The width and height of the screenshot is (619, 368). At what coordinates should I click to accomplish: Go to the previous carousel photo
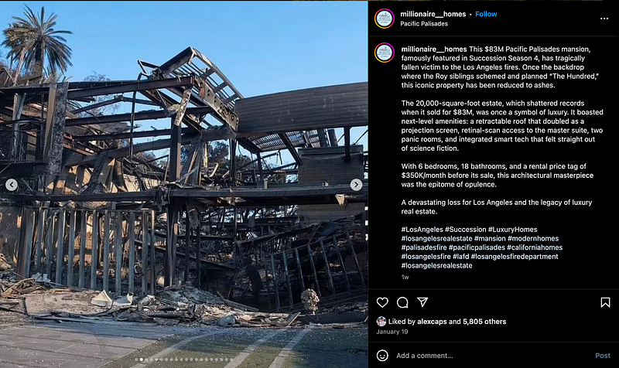pyautogui.click(x=12, y=185)
